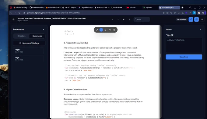Screen dimensions: 207x119
Task: Click the cube extensions icon
Action: pyautogui.click(x=203, y=13)
